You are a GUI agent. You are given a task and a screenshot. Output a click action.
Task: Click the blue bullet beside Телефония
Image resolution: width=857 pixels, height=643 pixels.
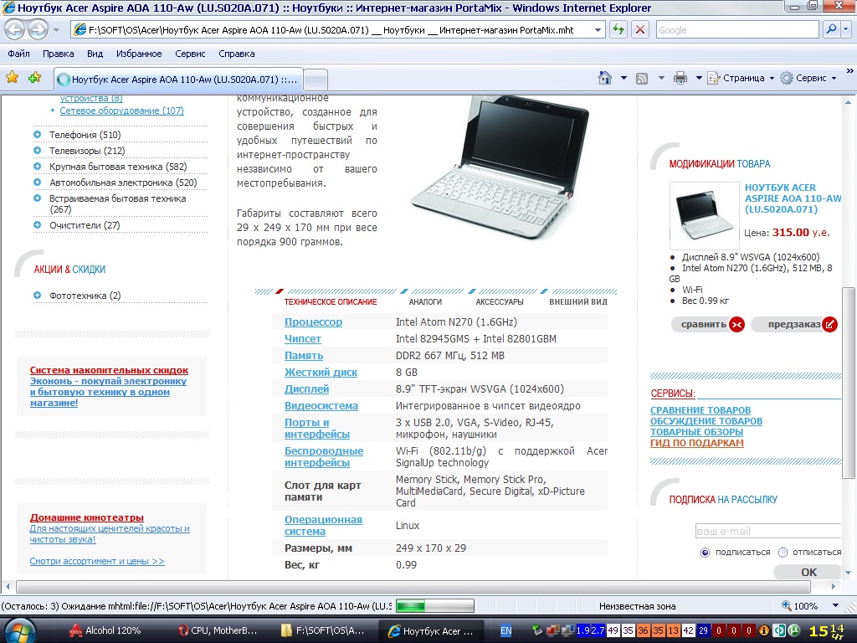37,135
